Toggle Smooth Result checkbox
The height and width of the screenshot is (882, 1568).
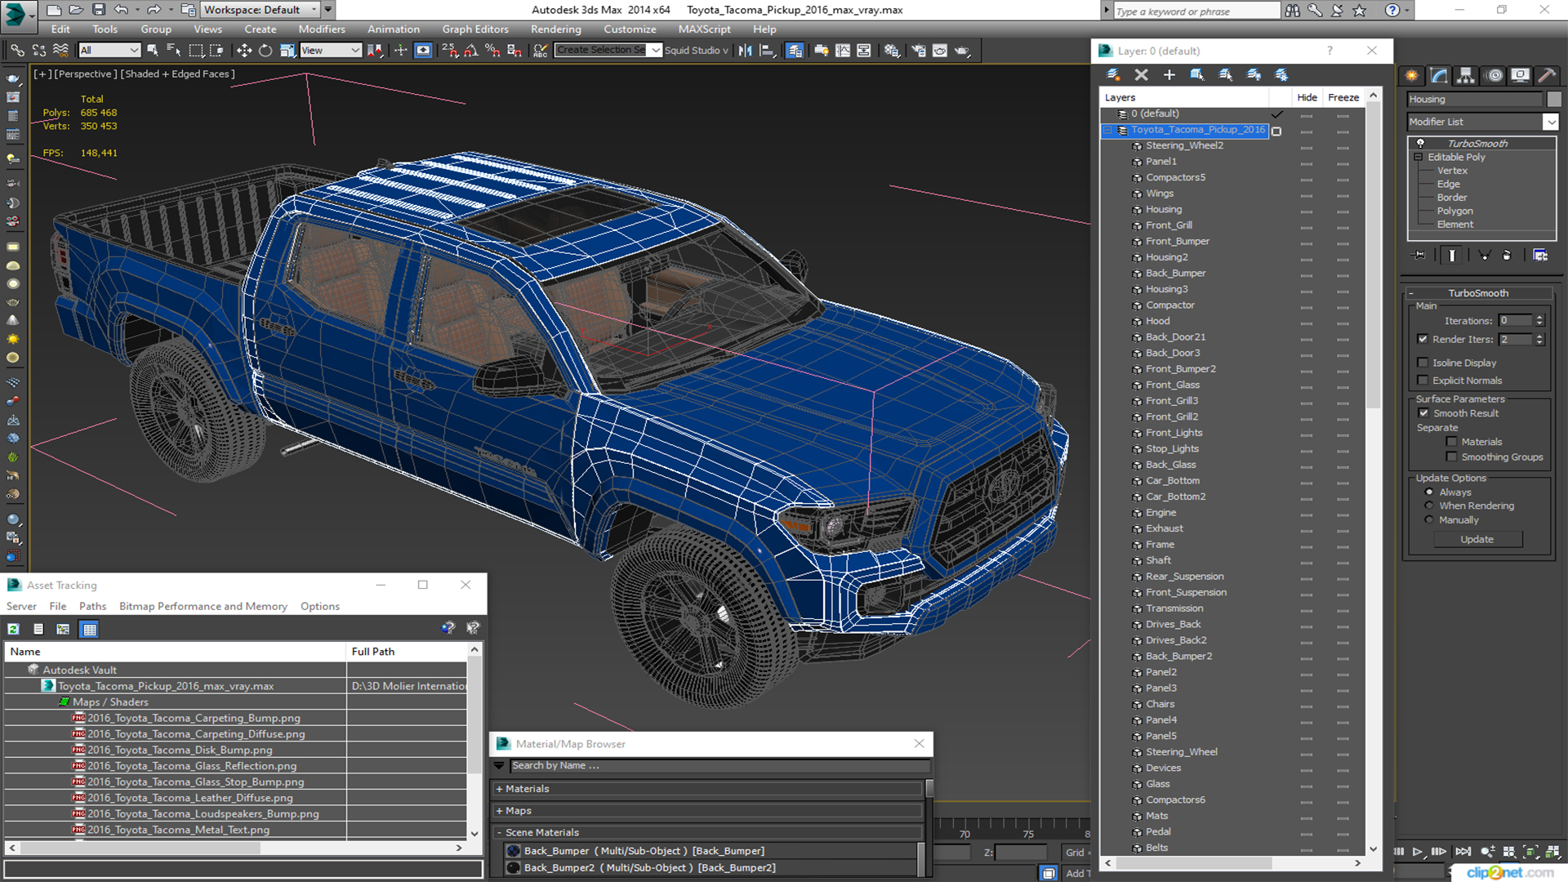(1423, 413)
